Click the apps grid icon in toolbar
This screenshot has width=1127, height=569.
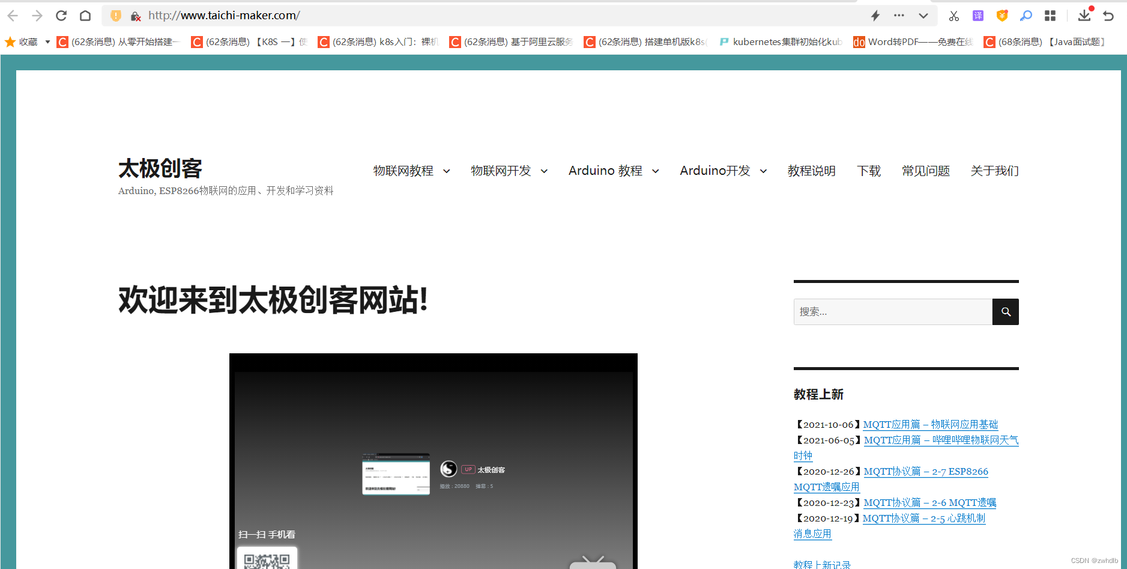(x=1050, y=16)
